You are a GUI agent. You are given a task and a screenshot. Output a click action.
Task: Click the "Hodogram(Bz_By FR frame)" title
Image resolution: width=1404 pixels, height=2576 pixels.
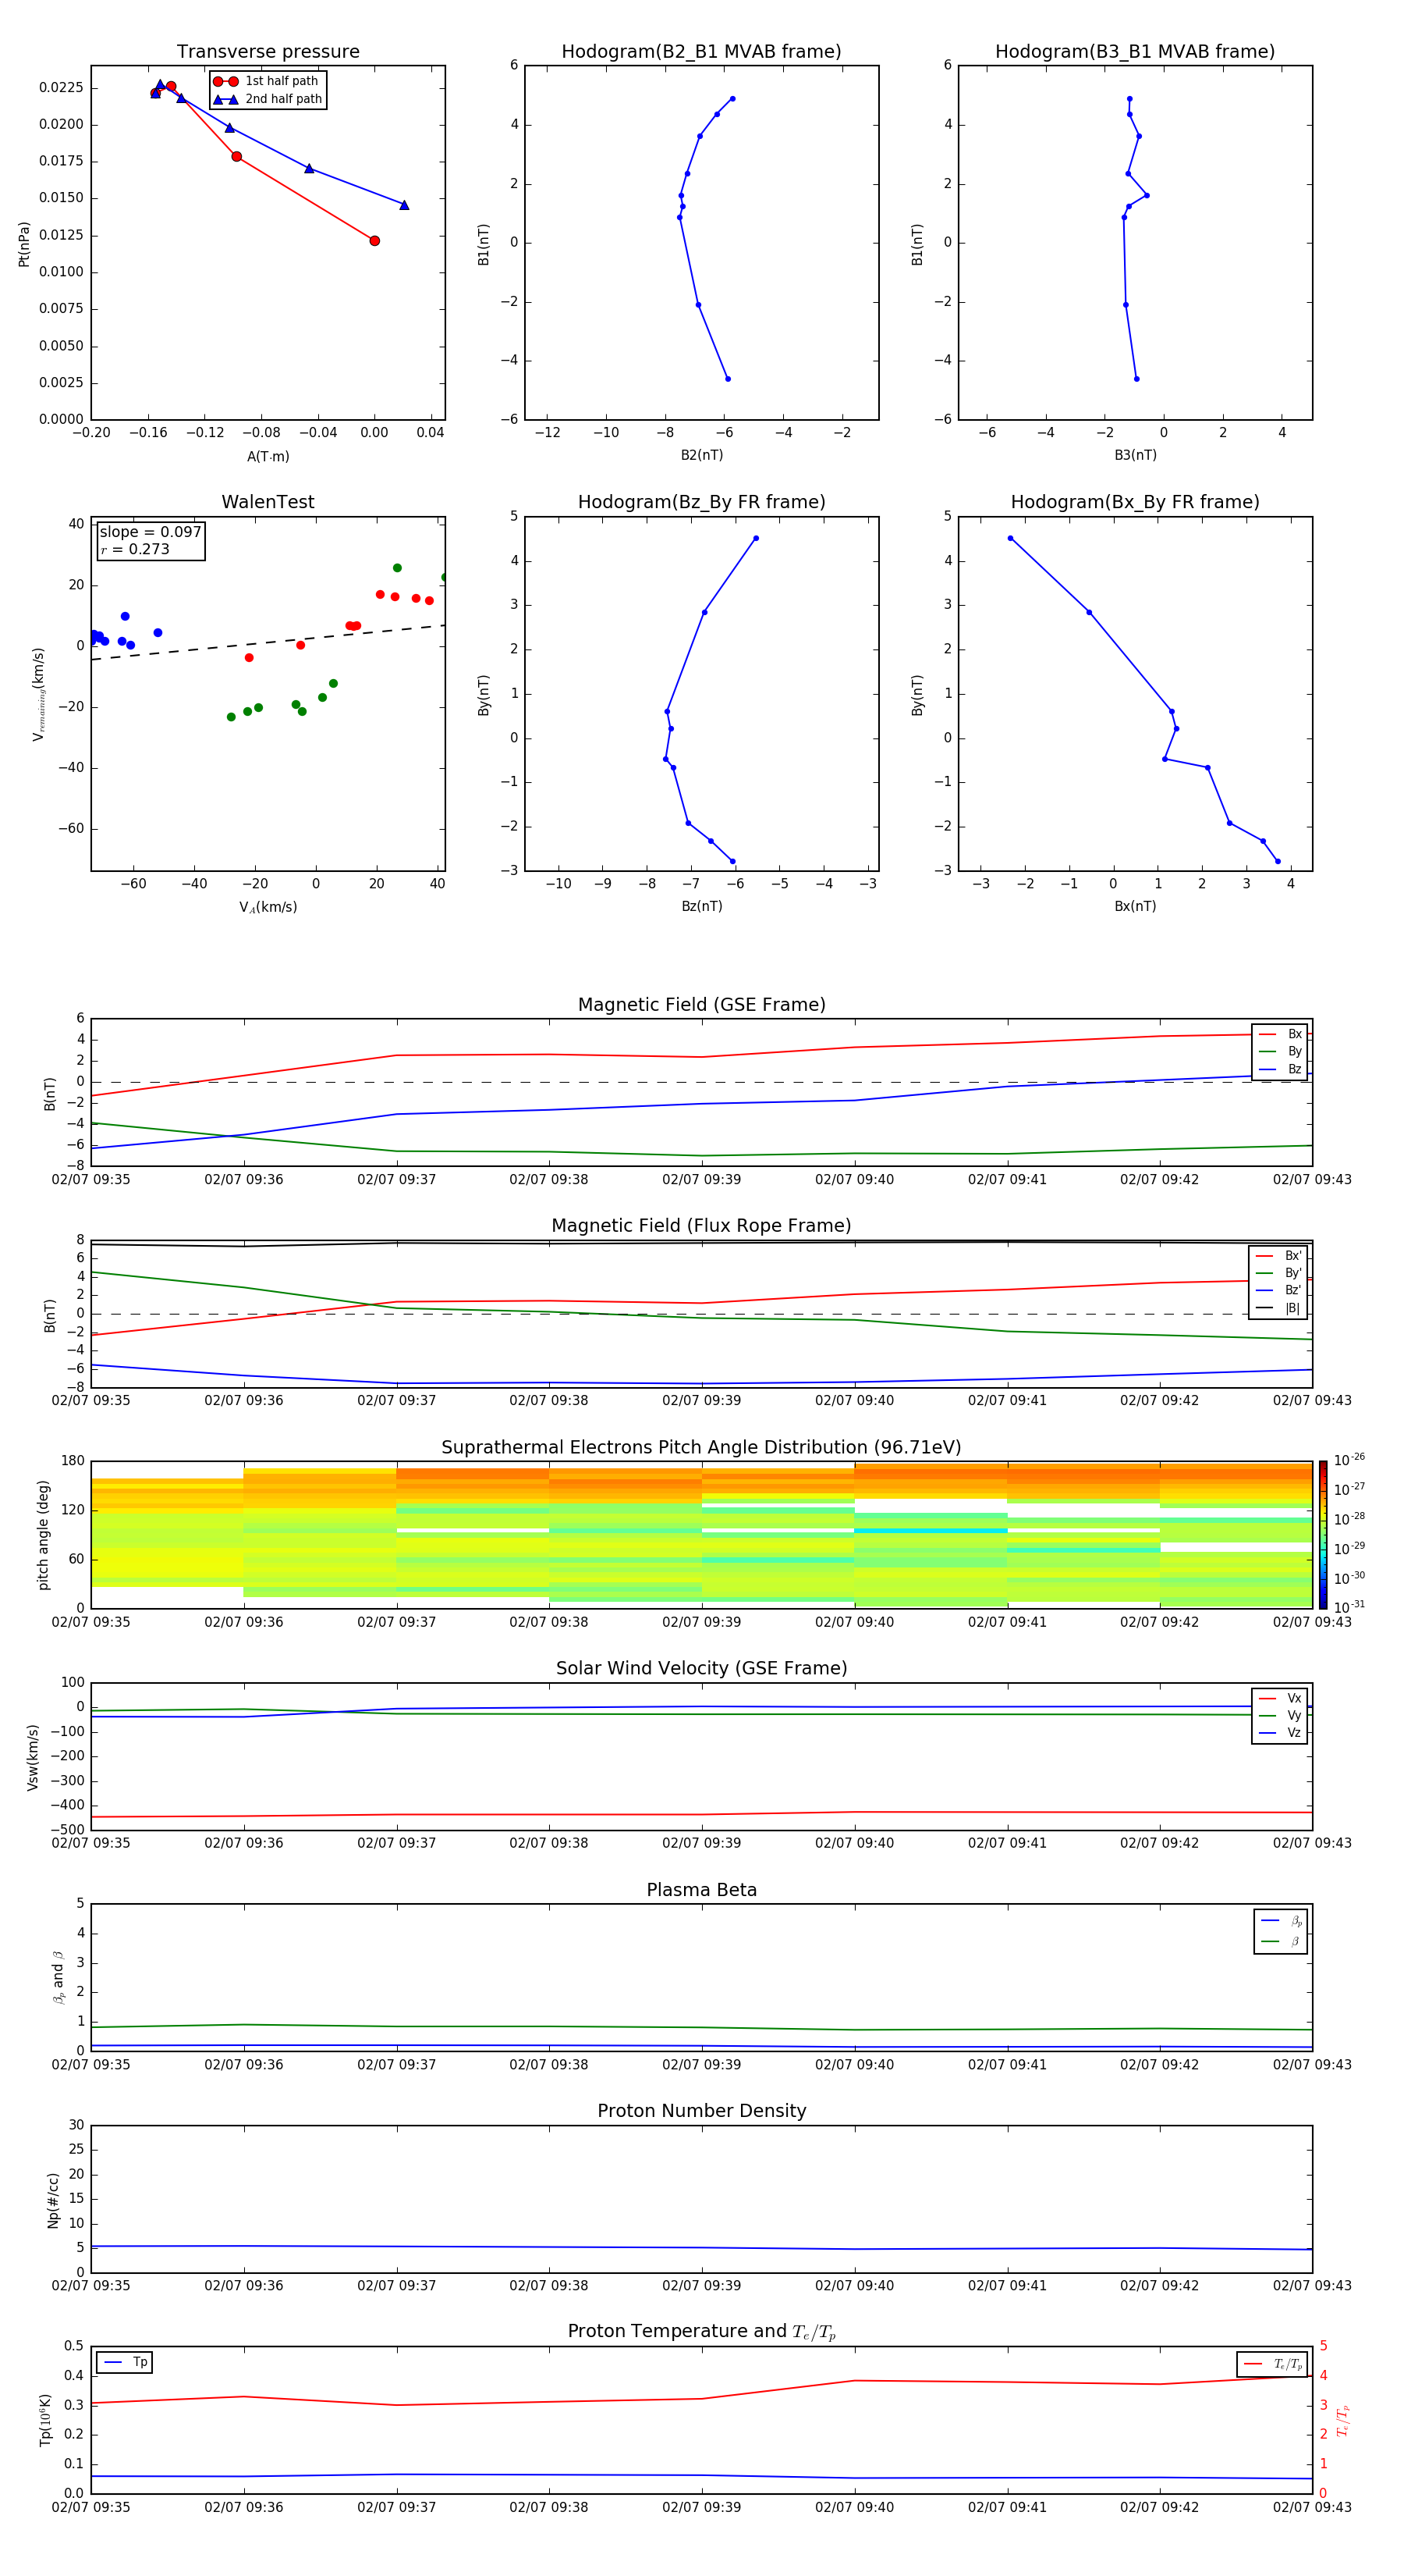tap(701, 502)
